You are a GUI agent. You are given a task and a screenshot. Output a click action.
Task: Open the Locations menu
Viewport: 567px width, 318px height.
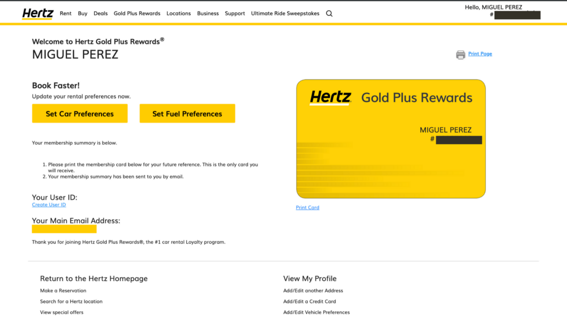click(178, 14)
